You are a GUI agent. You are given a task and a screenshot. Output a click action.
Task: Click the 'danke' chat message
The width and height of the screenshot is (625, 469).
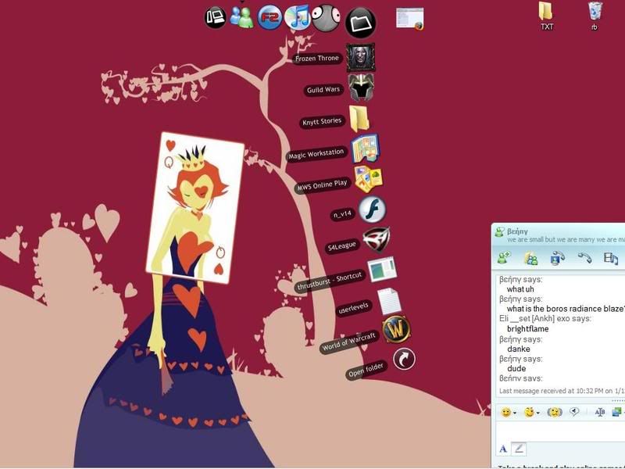point(519,349)
